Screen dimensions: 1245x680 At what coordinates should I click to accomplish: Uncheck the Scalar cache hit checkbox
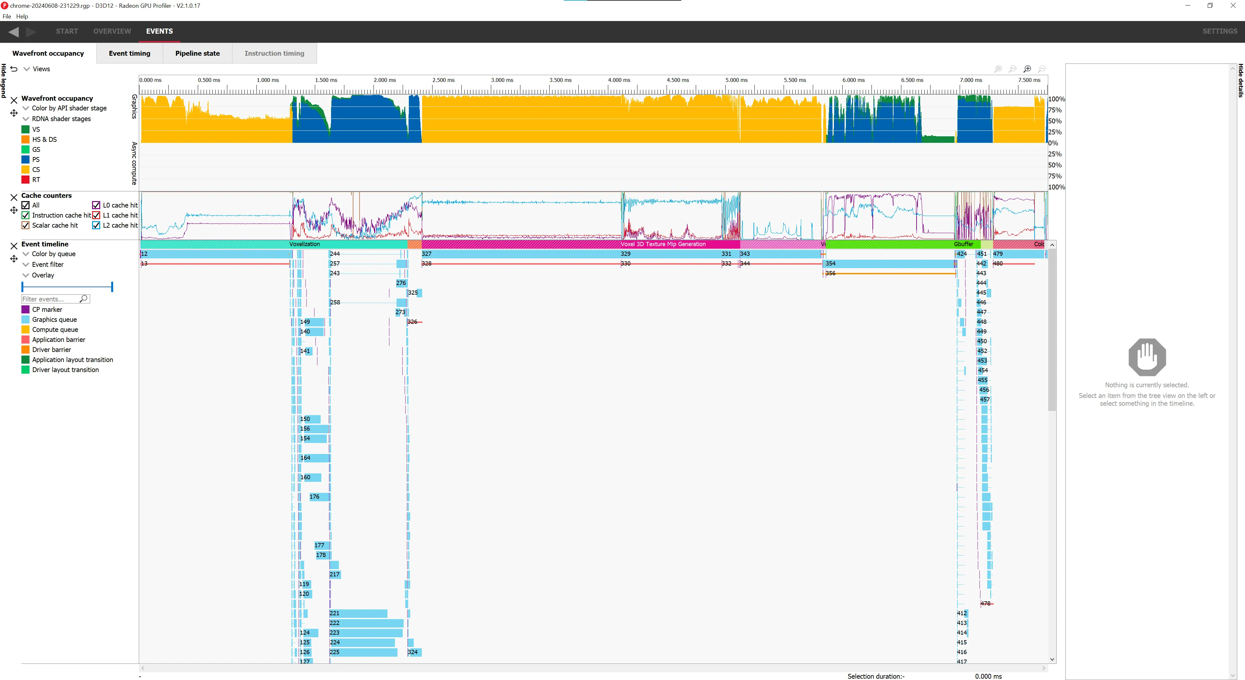(26, 225)
